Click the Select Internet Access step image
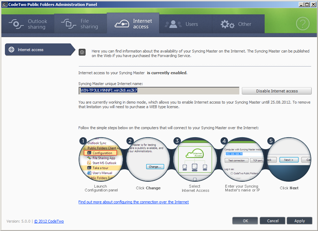 195,159
